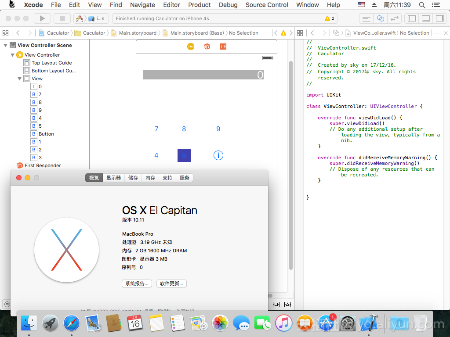The width and height of the screenshot is (450, 337).
Task: Go back in assistant editor history
Action: [x=312, y=33]
